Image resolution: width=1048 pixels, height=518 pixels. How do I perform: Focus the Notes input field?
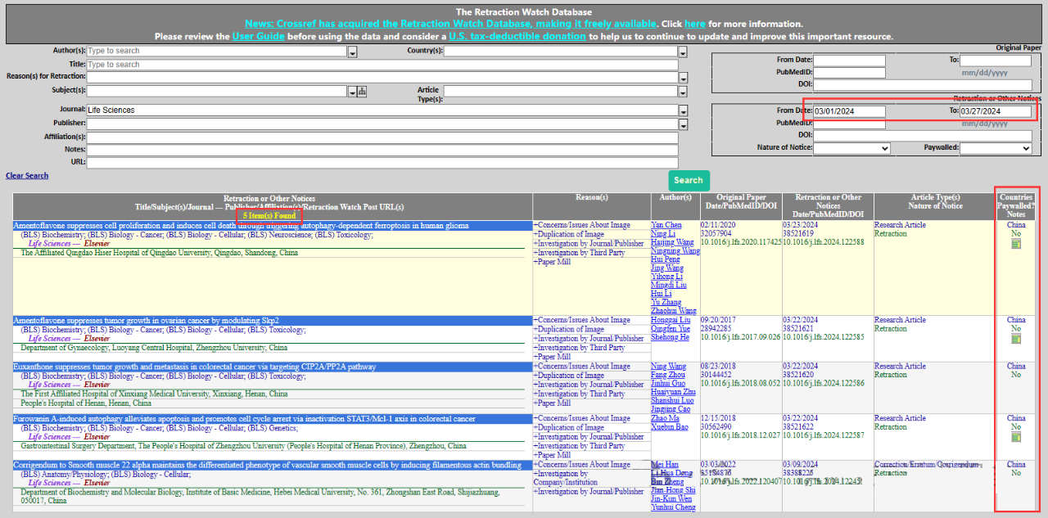(x=382, y=150)
